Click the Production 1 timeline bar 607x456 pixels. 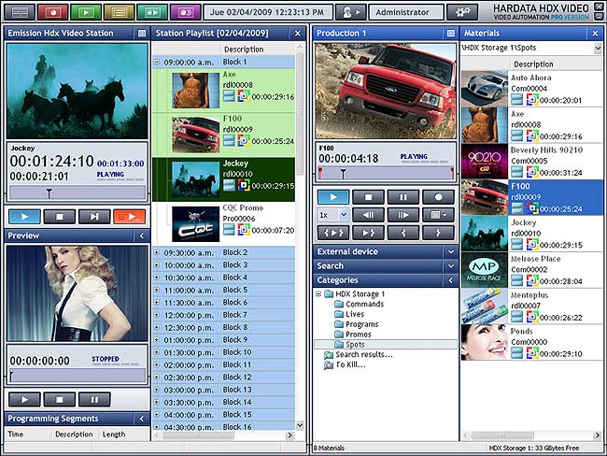tap(386, 173)
